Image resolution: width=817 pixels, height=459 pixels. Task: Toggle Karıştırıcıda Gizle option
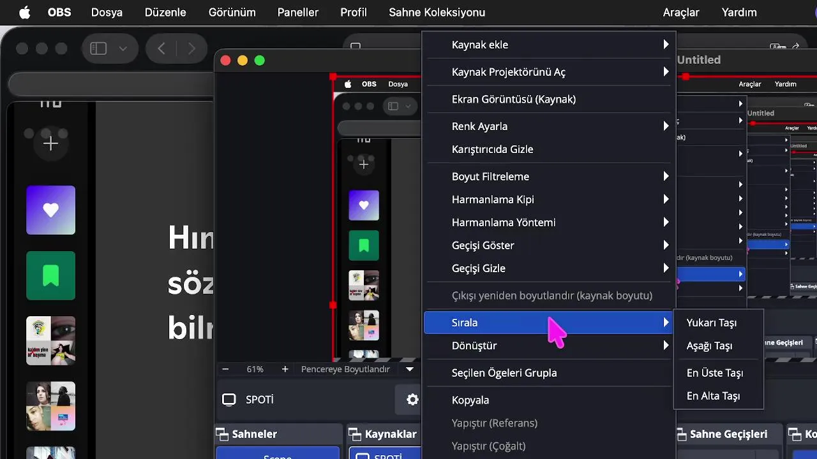pos(549,149)
